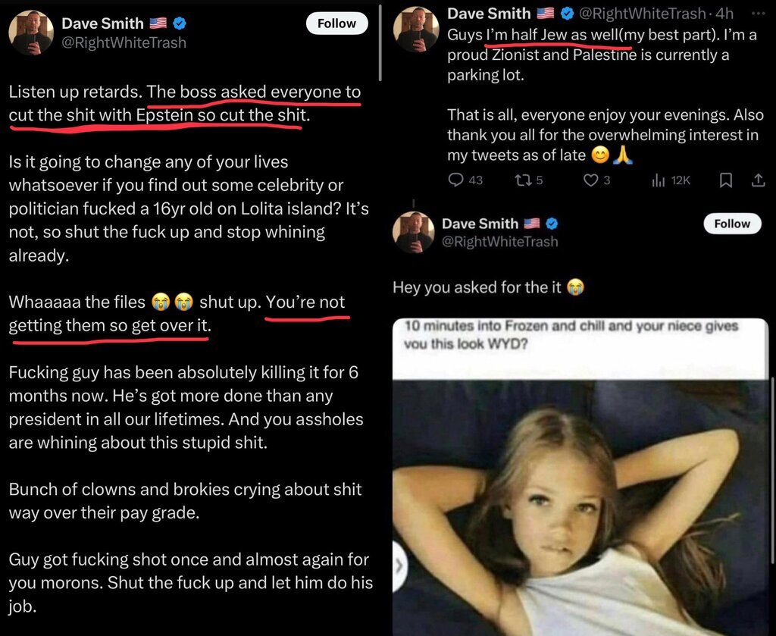Open the profile avatar on the left tweet
776x636 pixels.
[x=31, y=33]
